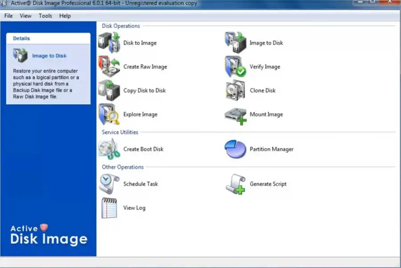
Task: Select the Disk to Image label
Action: coord(140,43)
